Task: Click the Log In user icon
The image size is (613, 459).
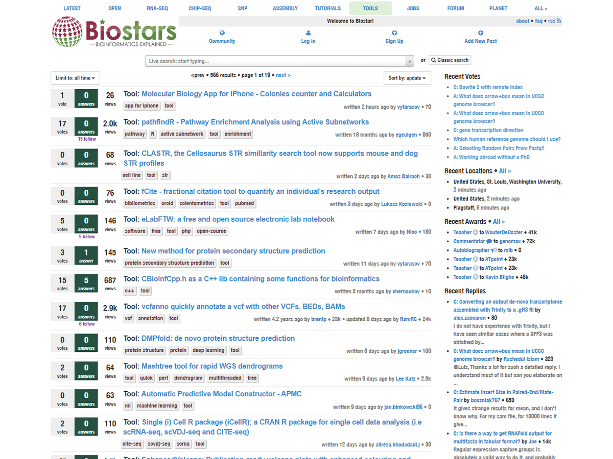Action: [308, 33]
